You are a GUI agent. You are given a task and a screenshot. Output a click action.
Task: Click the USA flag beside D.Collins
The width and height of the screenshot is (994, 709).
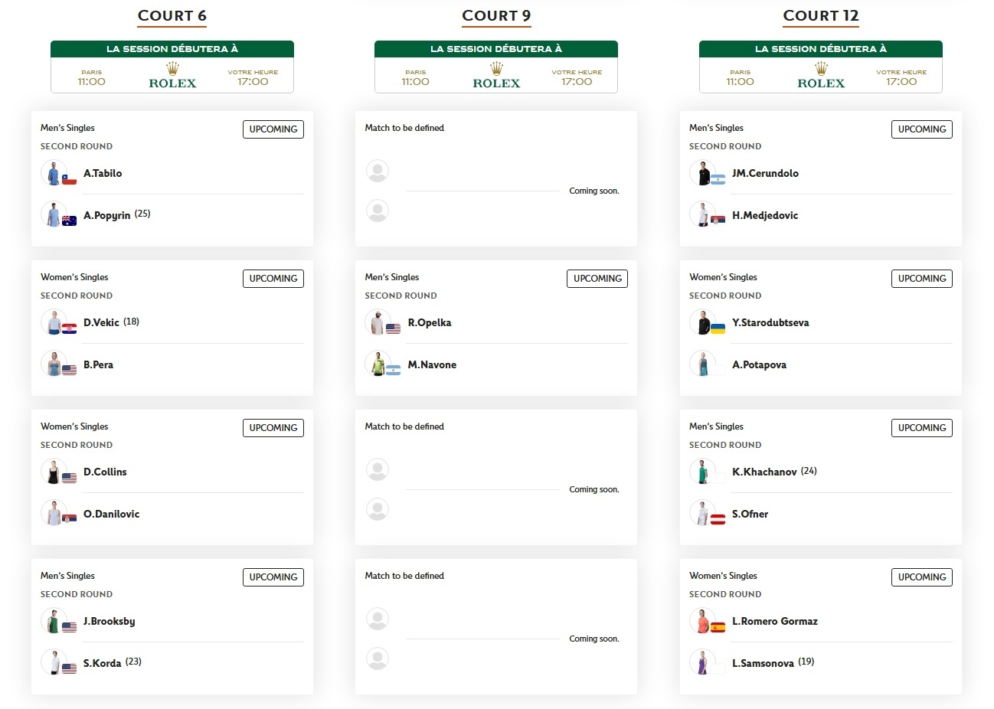tap(69, 478)
